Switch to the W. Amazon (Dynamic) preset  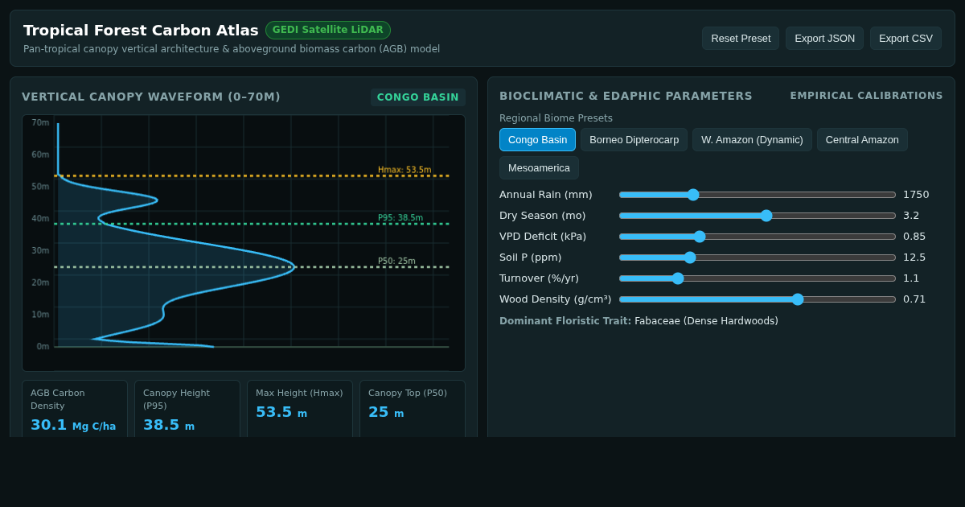pyautogui.click(x=752, y=140)
